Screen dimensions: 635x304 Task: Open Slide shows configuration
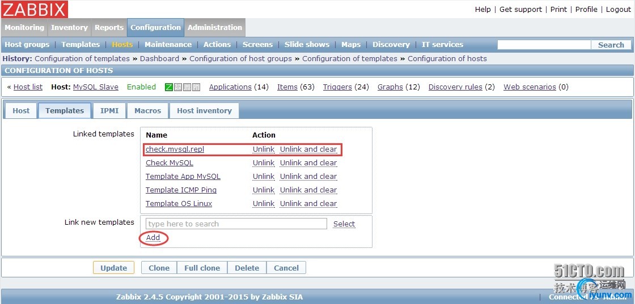307,45
